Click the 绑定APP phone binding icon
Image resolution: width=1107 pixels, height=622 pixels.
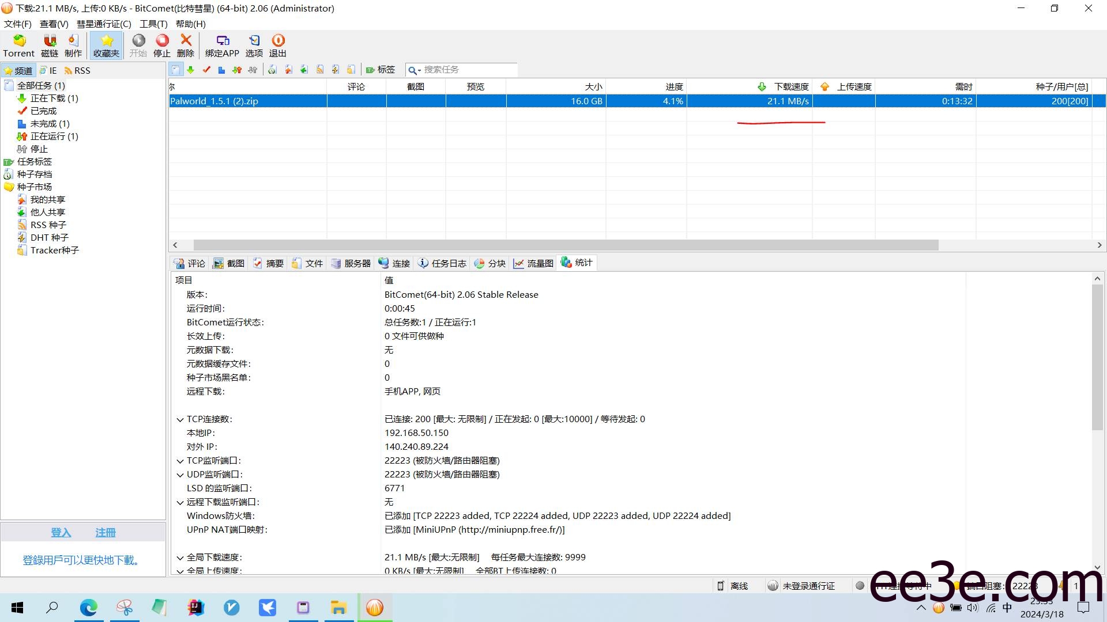click(223, 45)
